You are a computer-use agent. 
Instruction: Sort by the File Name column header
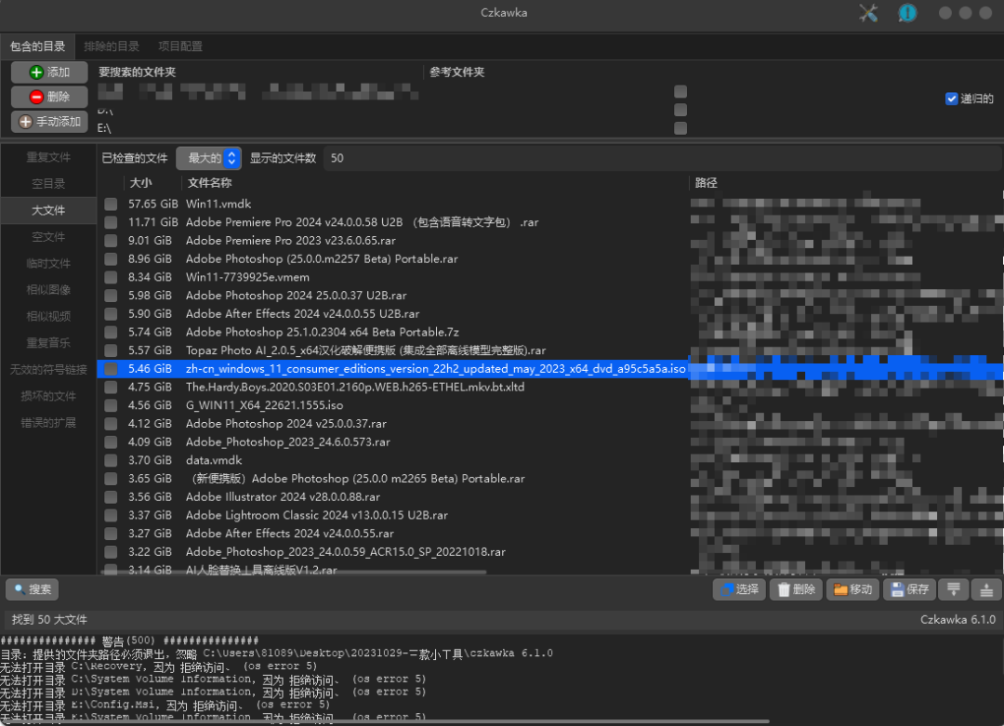point(435,183)
